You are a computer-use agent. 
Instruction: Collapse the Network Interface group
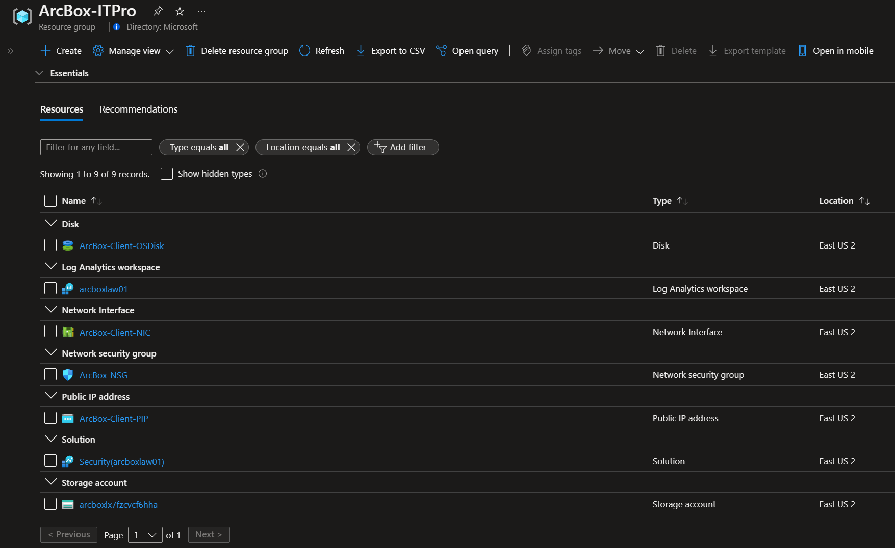(51, 309)
